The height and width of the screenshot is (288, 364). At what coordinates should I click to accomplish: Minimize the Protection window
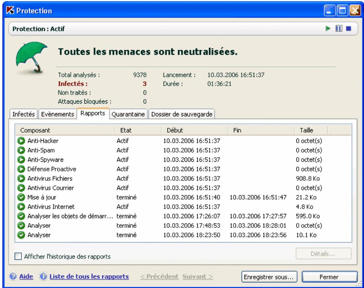329,11
